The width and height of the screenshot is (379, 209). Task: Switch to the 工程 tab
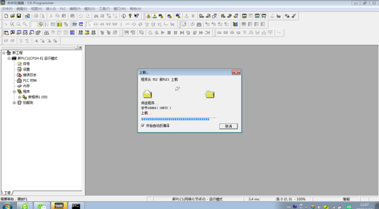pyautogui.click(x=7, y=193)
